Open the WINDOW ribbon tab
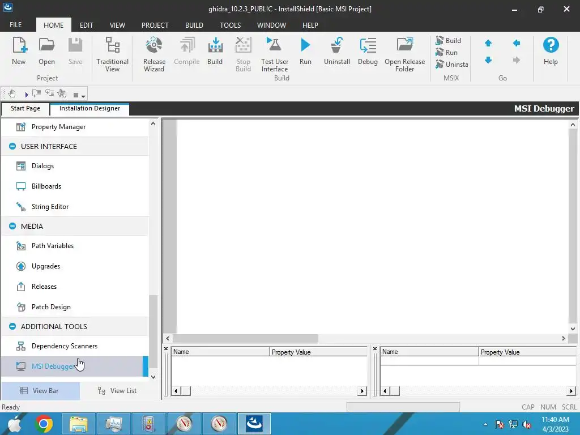 tap(271, 25)
